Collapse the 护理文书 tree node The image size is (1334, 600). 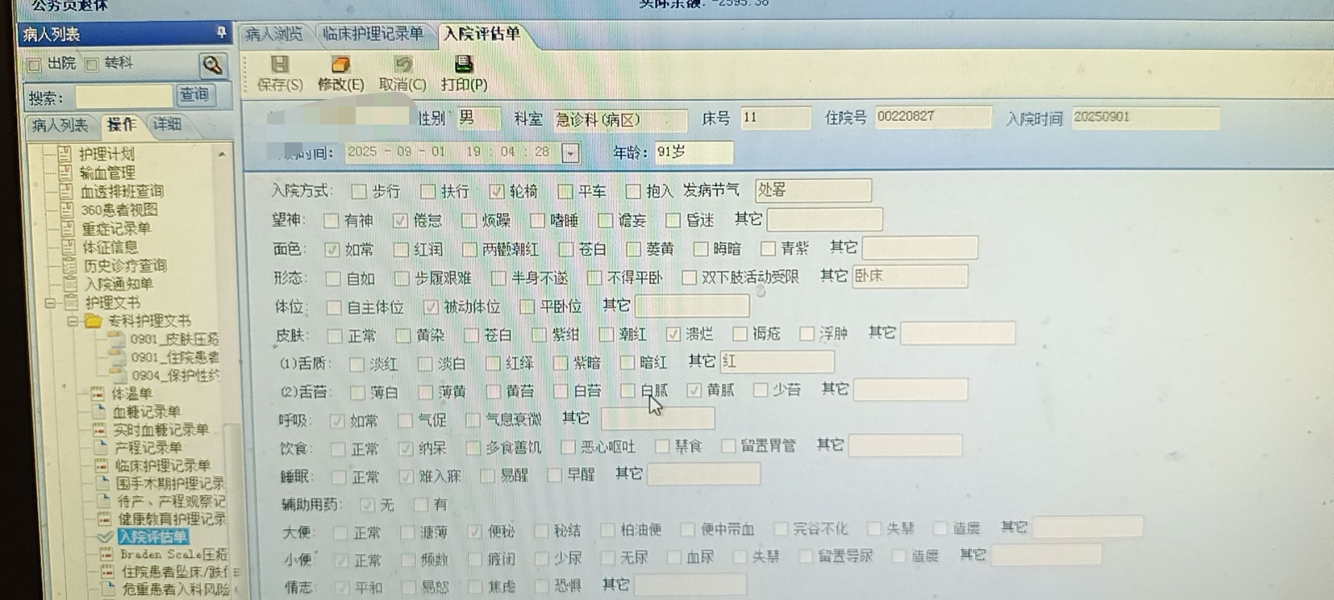click(50, 303)
